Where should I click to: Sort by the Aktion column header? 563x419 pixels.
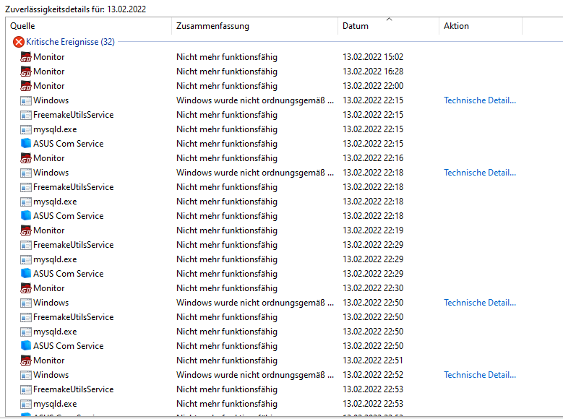tap(481, 26)
